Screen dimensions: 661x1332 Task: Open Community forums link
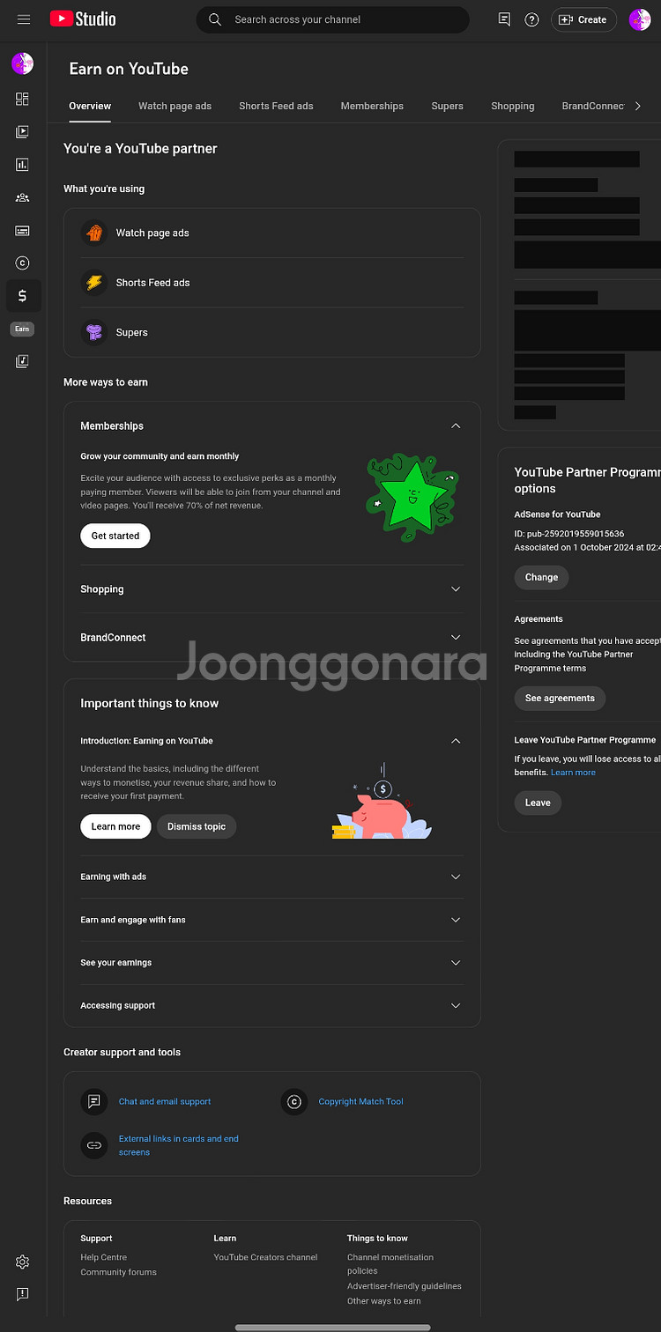(118, 1272)
